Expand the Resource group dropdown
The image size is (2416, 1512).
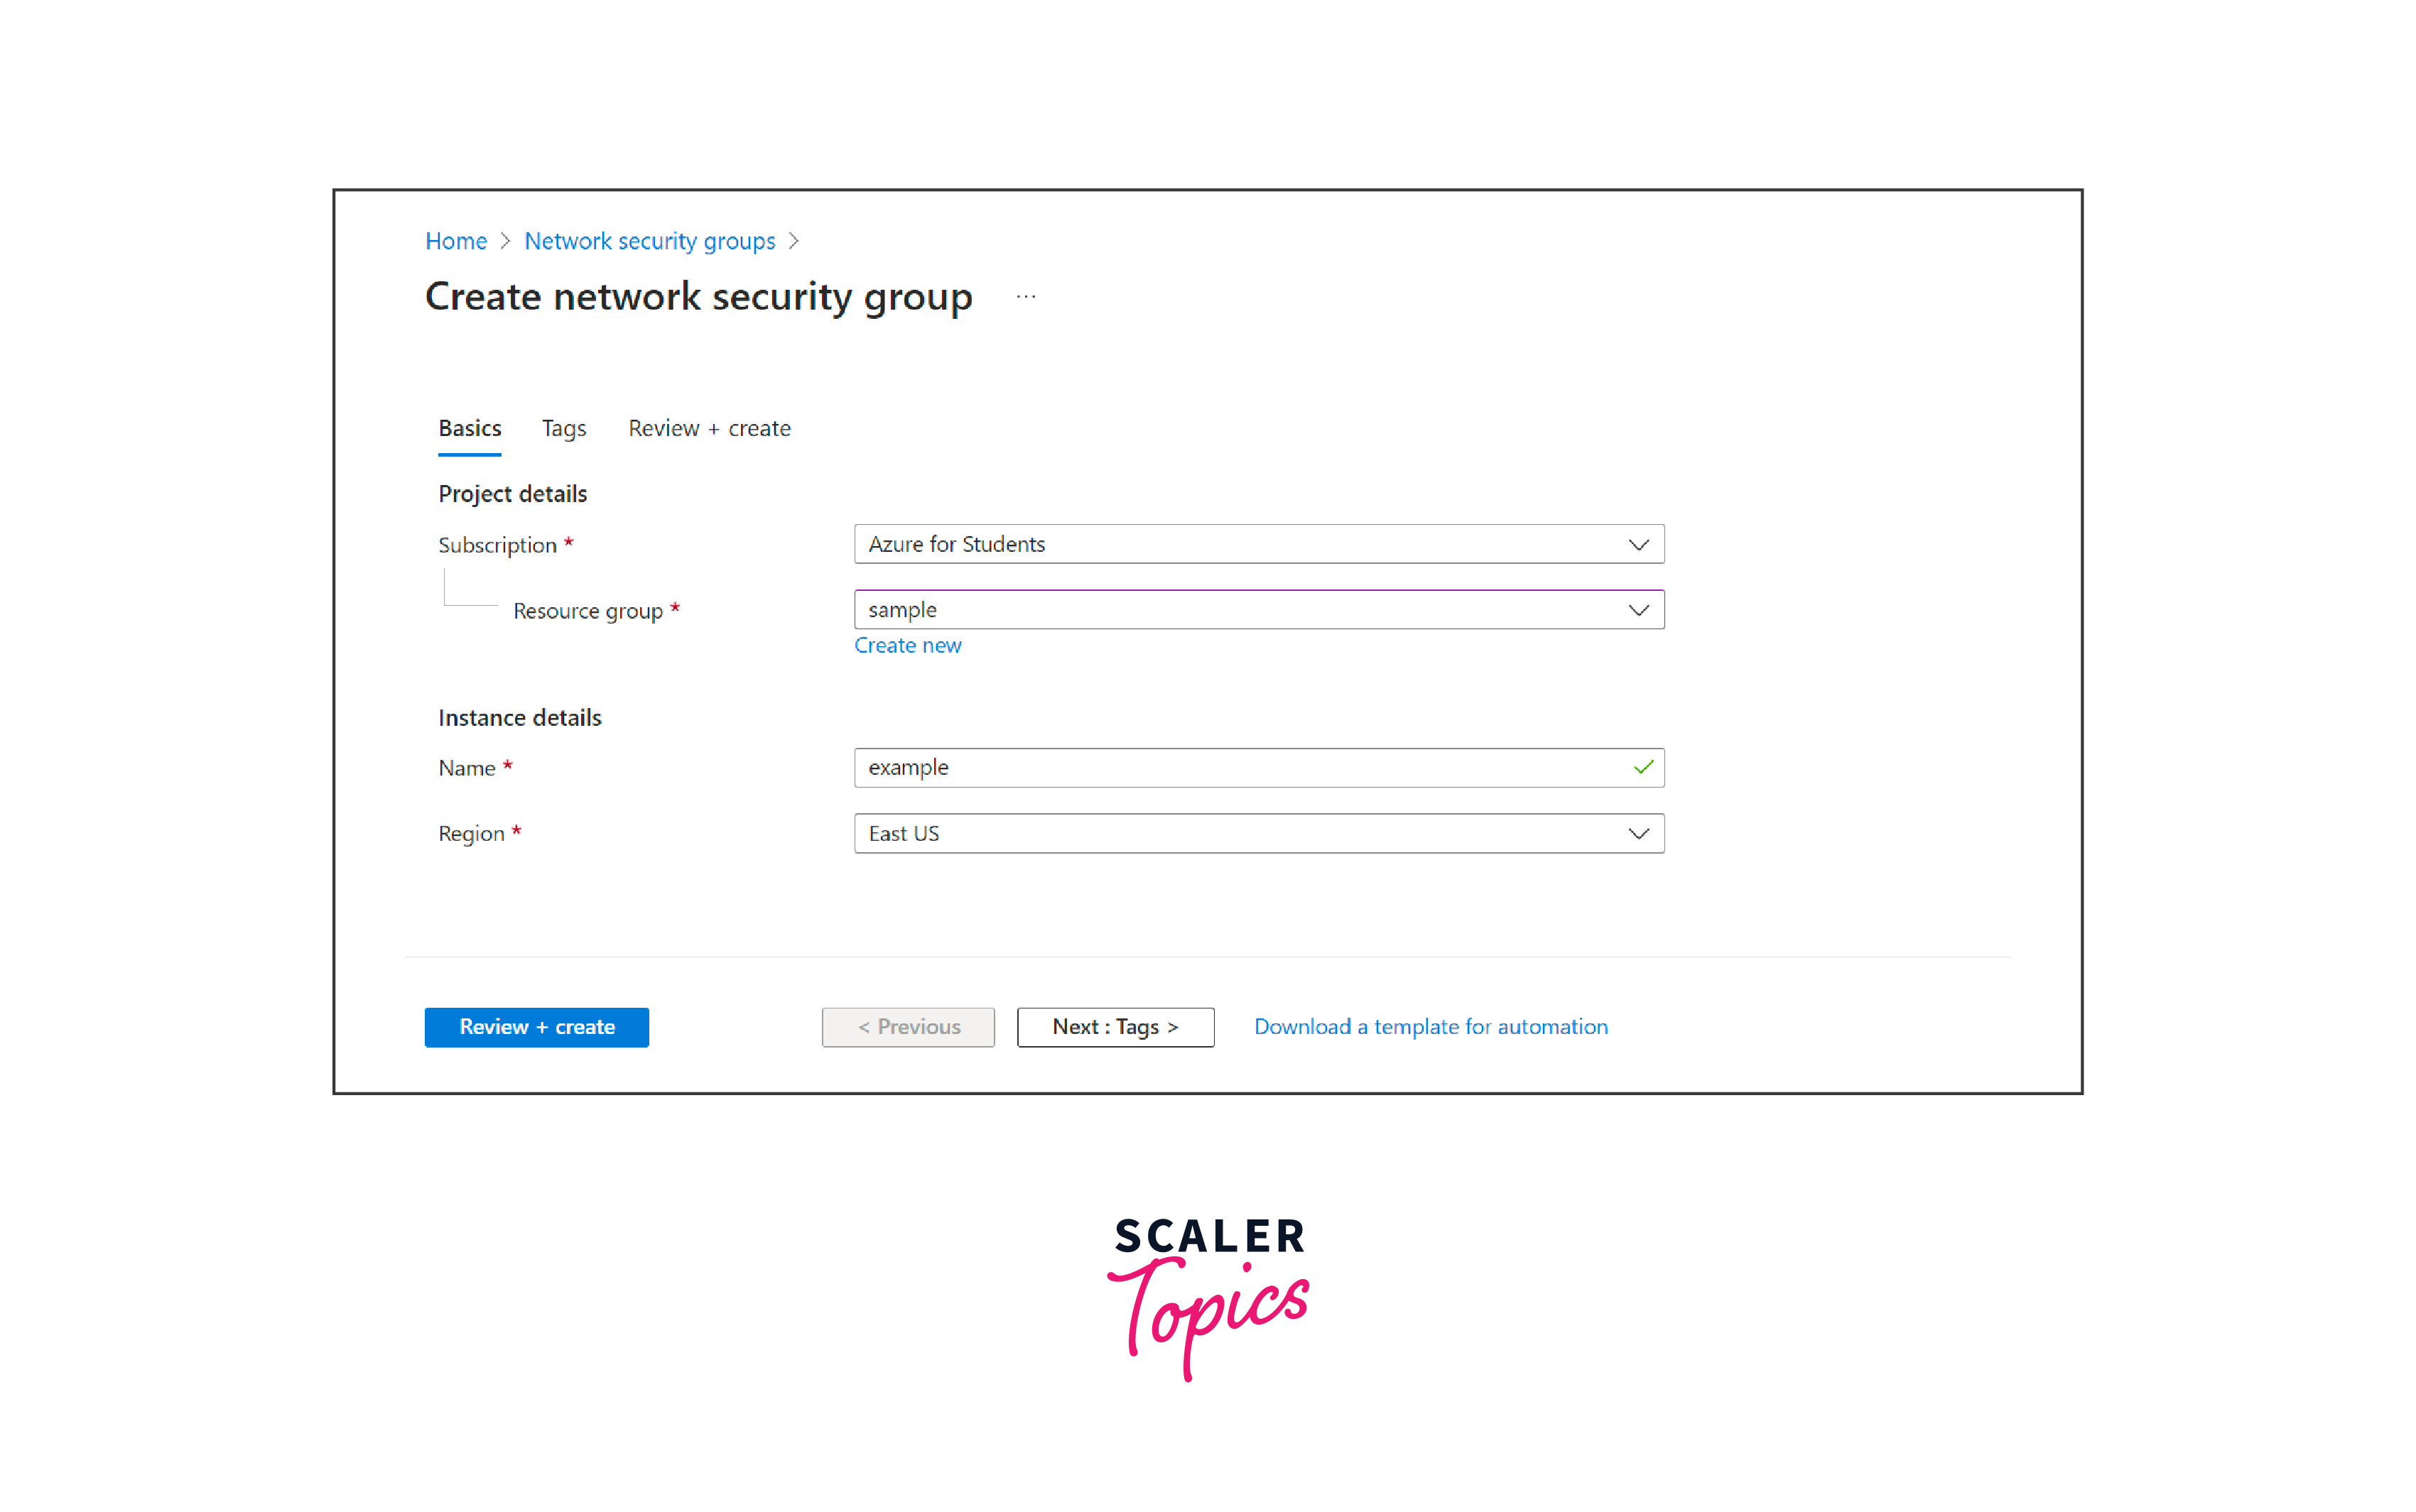[1637, 609]
